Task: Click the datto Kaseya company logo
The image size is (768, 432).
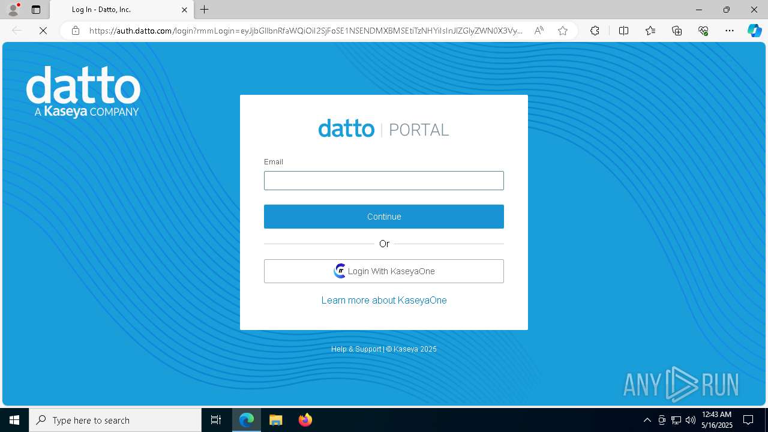Action: (x=83, y=92)
